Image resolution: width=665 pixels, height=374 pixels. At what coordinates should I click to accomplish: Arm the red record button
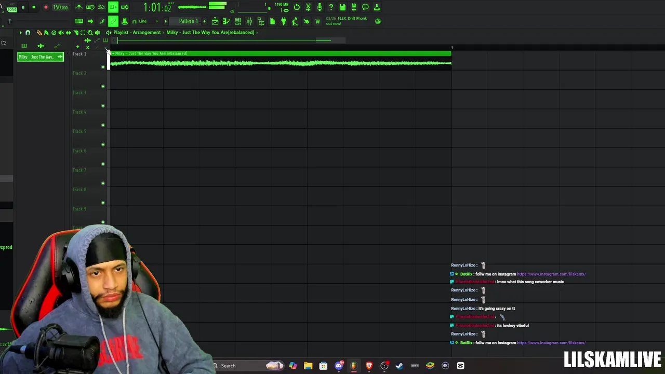(x=46, y=7)
